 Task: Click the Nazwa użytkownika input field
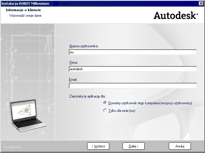pyautogui.click(x=133, y=52)
